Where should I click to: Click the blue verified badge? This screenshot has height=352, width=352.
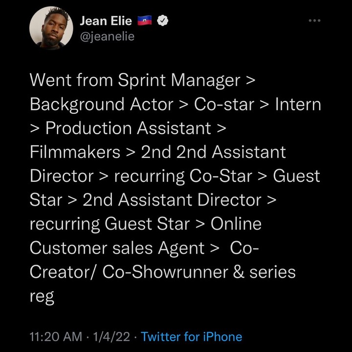pos(165,21)
